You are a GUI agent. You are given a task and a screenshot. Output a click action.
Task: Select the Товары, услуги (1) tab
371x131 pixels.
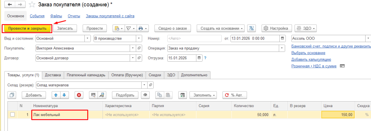[x=23, y=75]
